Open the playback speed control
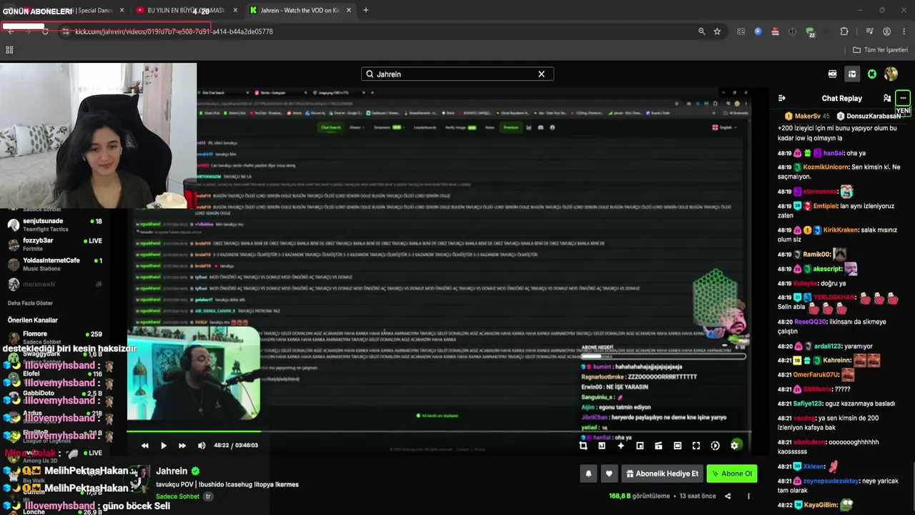This screenshot has width=915, height=515. tap(716, 446)
